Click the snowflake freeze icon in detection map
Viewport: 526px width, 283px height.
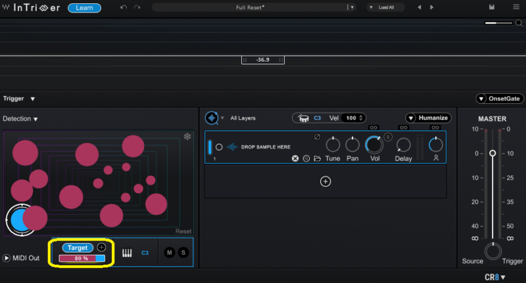click(187, 137)
